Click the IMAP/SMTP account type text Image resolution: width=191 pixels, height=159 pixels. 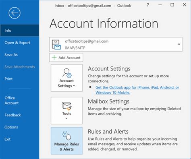[75, 48]
